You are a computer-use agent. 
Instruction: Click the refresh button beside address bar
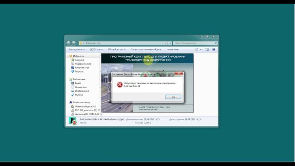(170, 43)
